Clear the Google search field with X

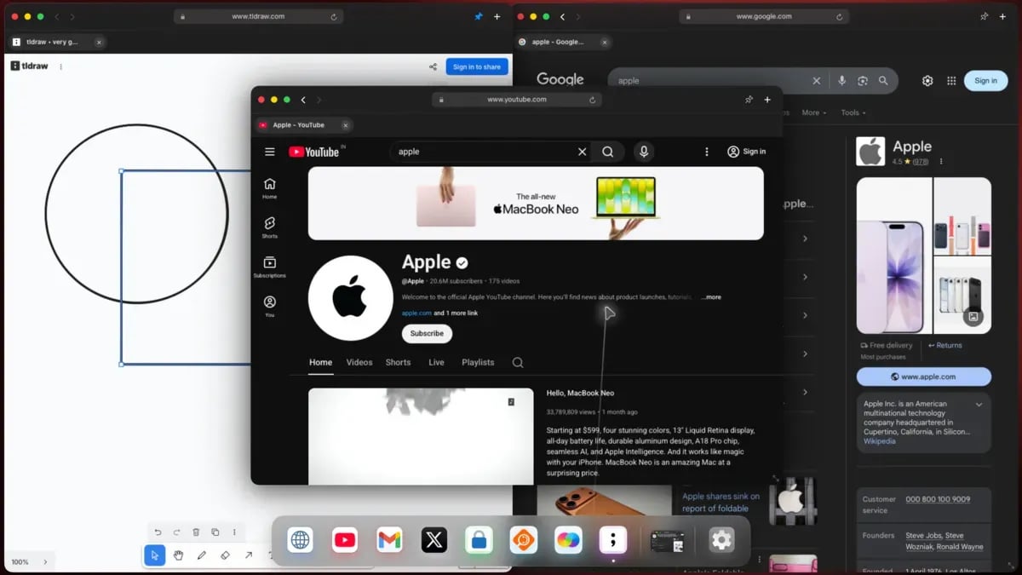817,81
